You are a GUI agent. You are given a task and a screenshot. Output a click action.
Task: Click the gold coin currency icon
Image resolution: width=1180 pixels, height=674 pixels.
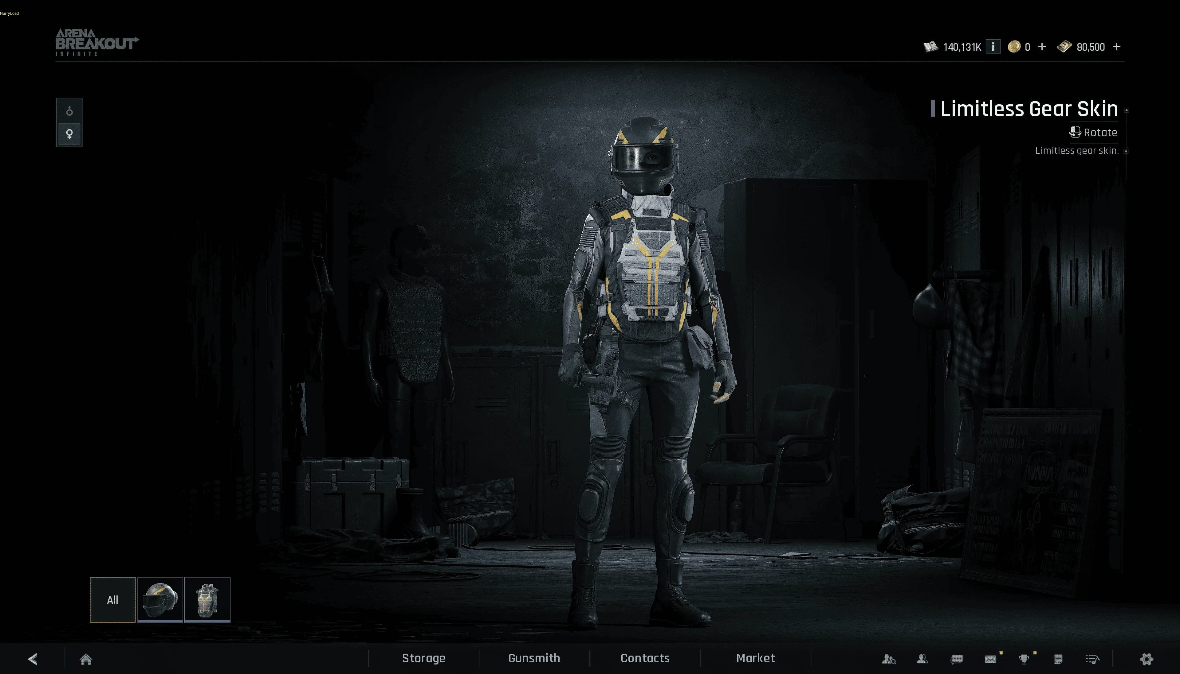tap(1014, 47)
